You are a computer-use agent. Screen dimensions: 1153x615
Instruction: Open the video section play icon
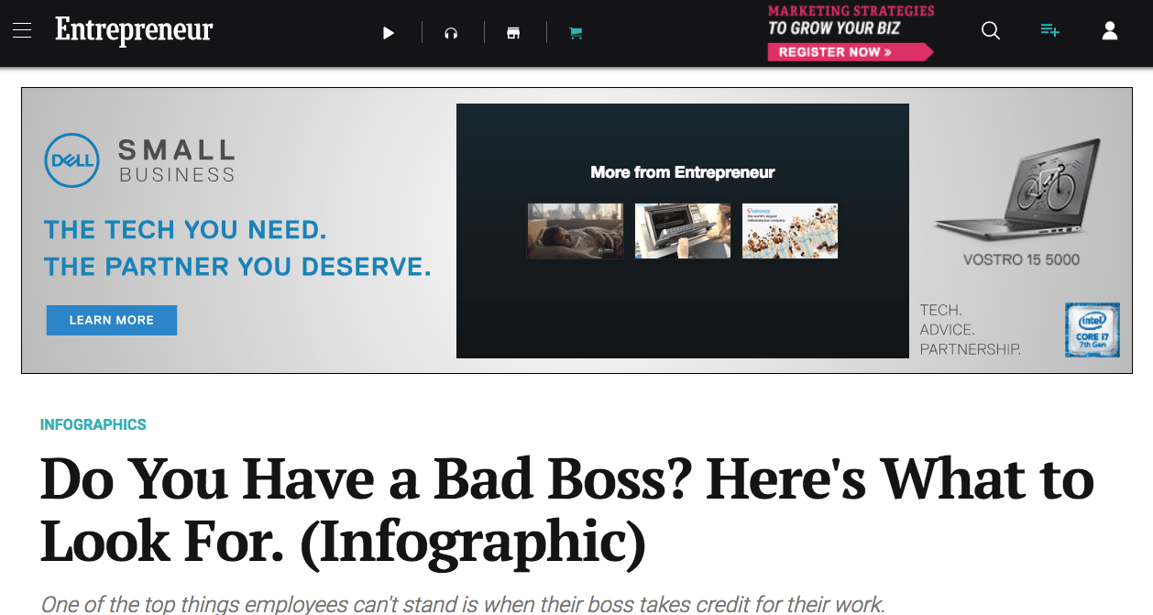tap(389, 33)
